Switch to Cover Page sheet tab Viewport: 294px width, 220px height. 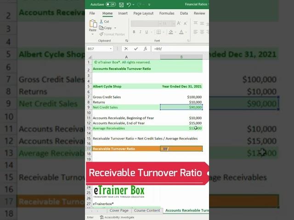click(x=119, y=210)
